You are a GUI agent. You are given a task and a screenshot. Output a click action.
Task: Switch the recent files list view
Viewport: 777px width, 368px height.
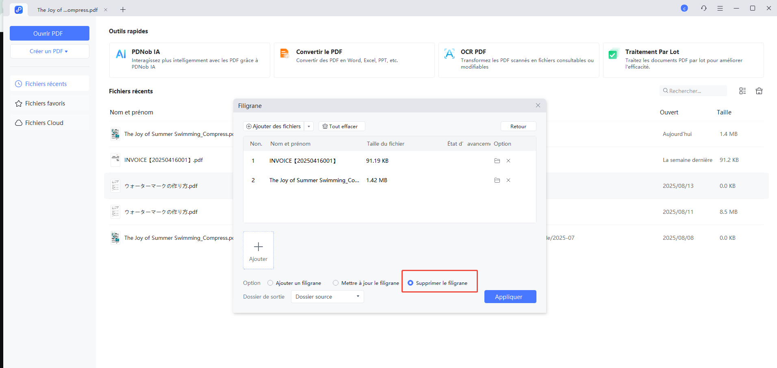pyautogui.click(x=742, y=90)
